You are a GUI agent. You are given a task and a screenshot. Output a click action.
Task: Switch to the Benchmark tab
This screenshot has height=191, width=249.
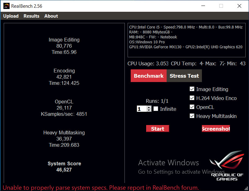(x=149, y=76)
